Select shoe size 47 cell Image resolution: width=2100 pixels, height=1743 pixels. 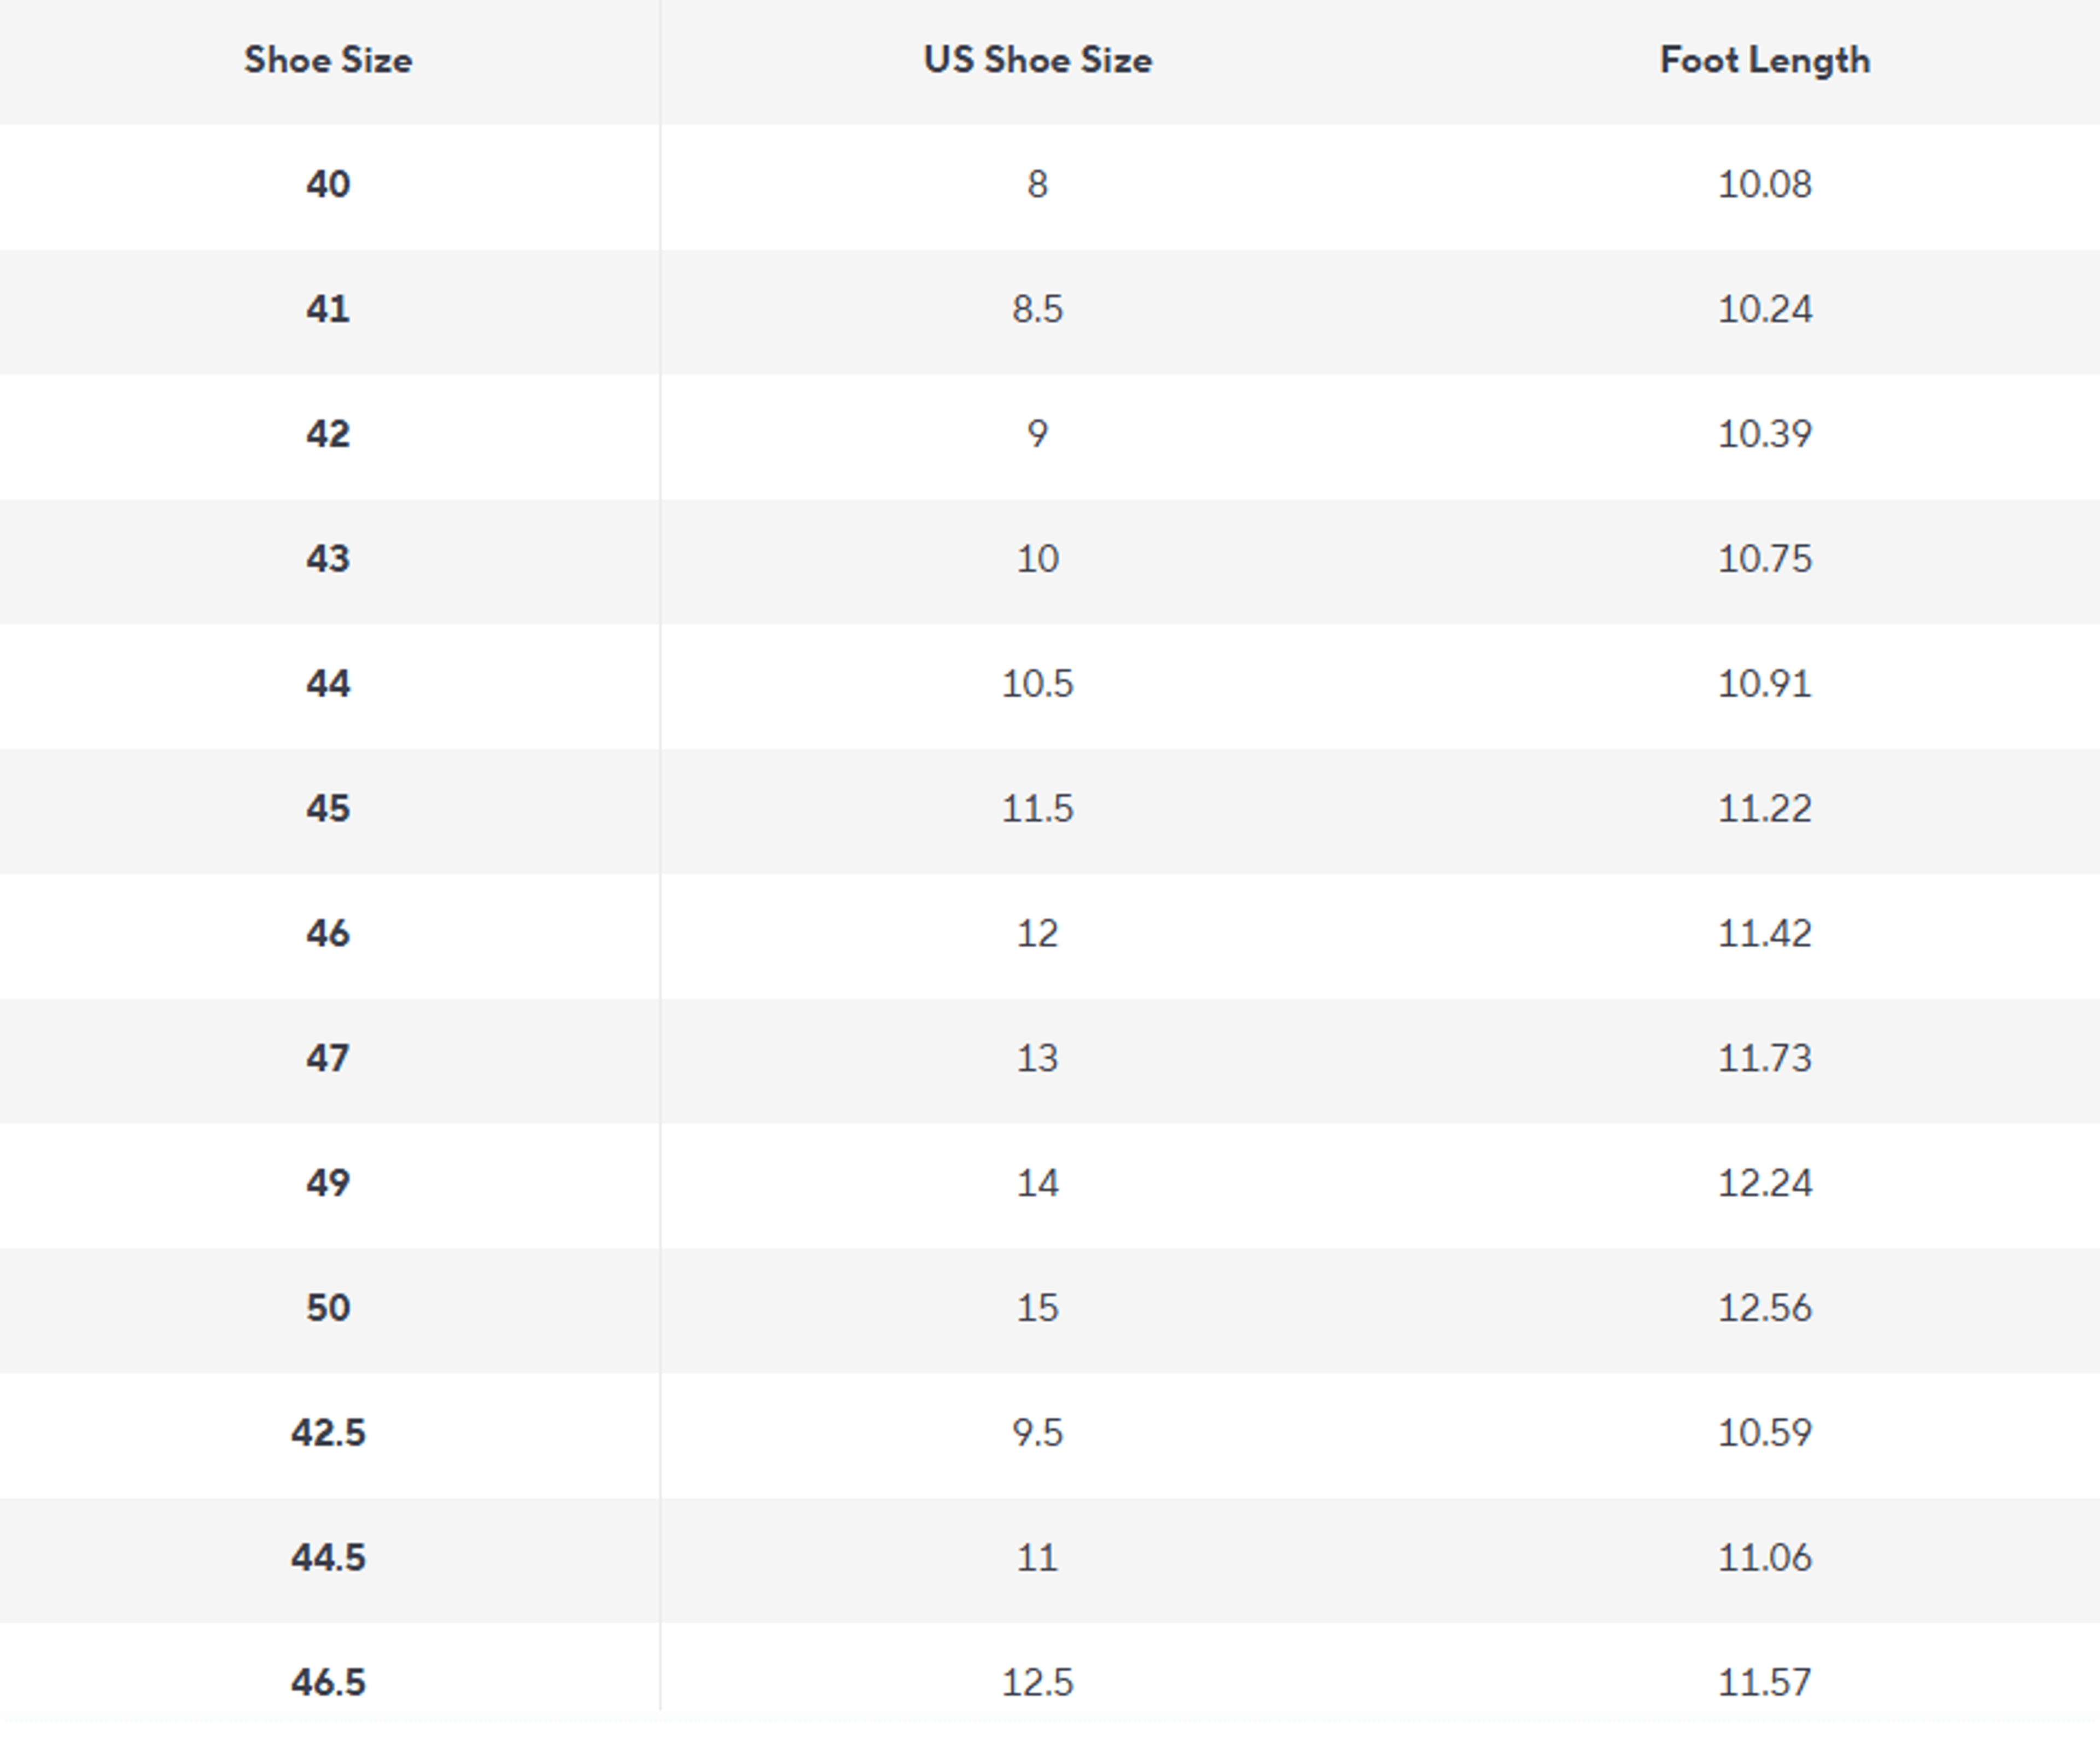(x=328, y=1059)
